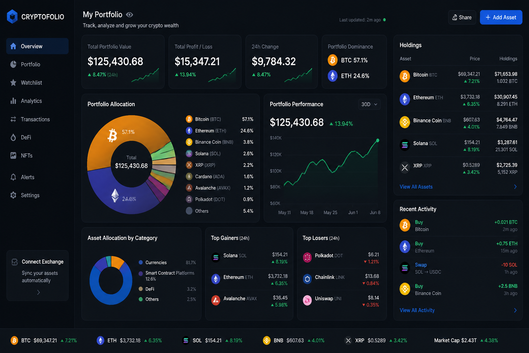Viewport: 529px width, 353px height.
Task: Open the Watchlist sidebar item
Action: tap(37, 83)
